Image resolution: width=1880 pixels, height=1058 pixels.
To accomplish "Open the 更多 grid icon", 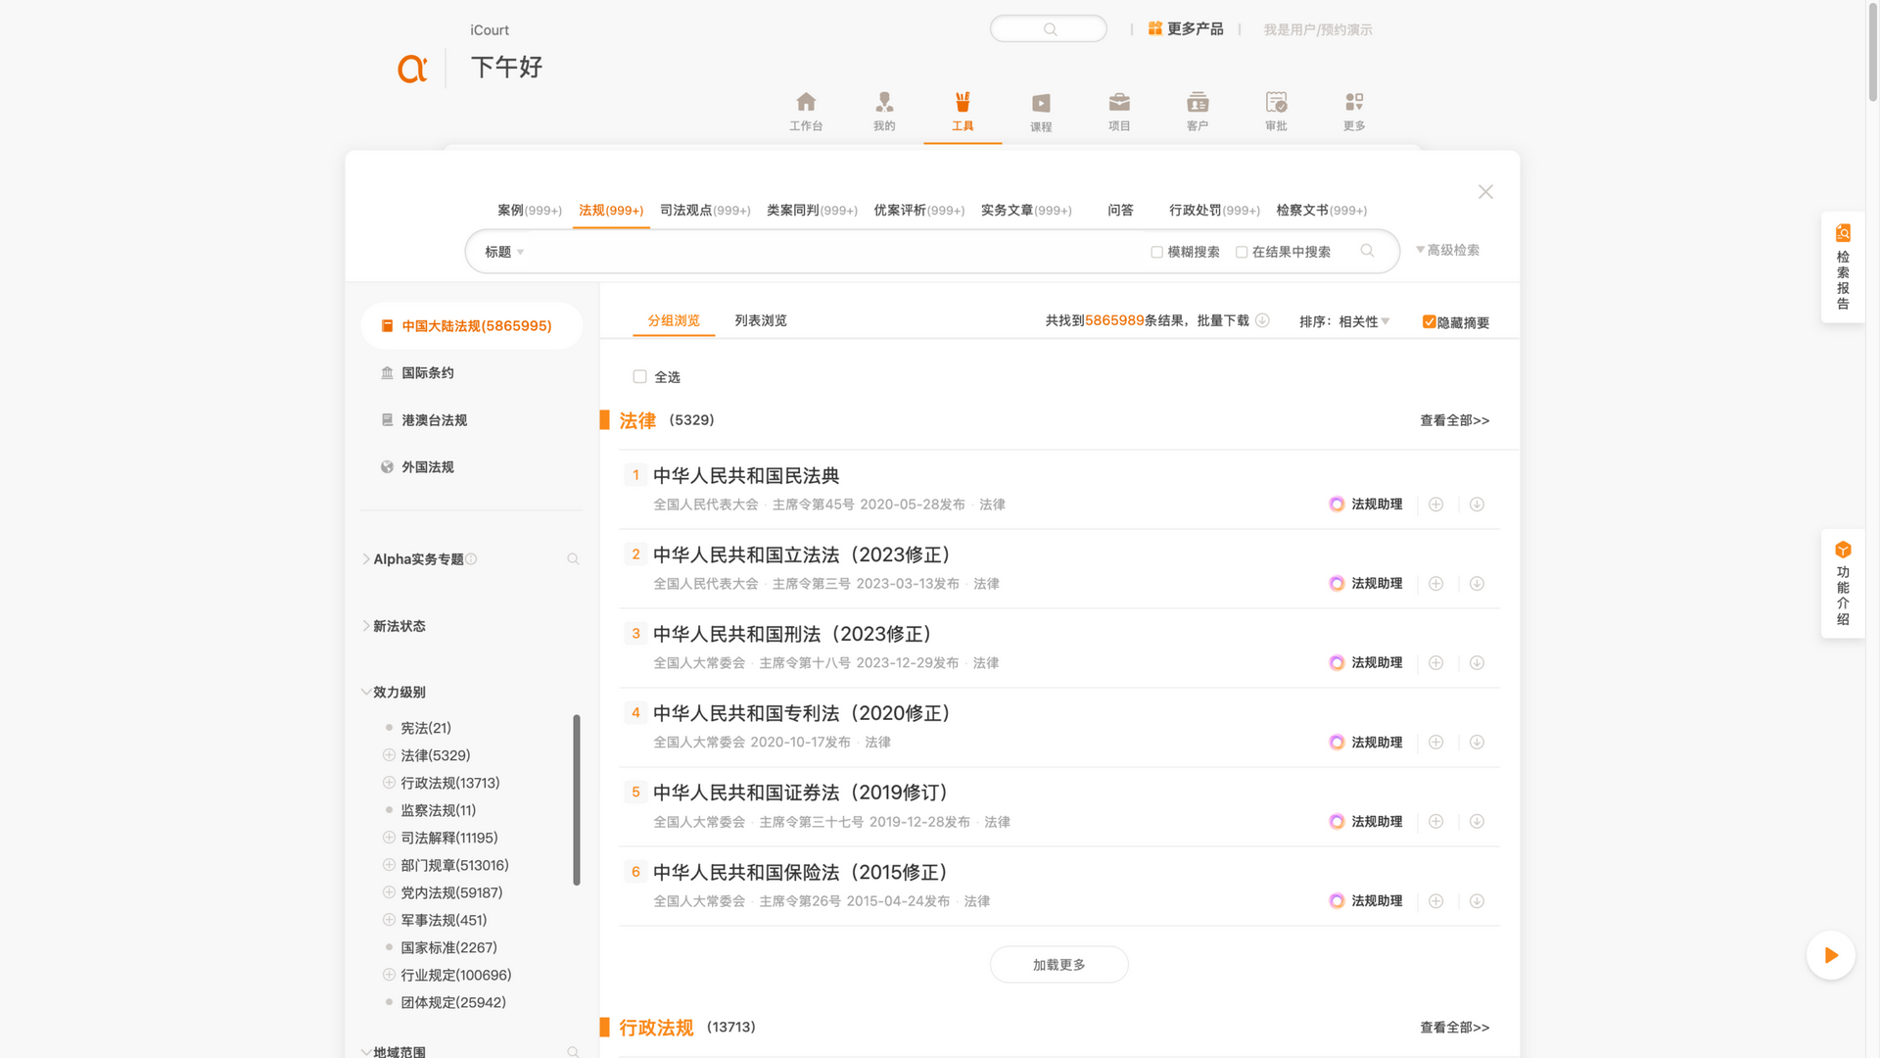I will tap(1354, 102).
